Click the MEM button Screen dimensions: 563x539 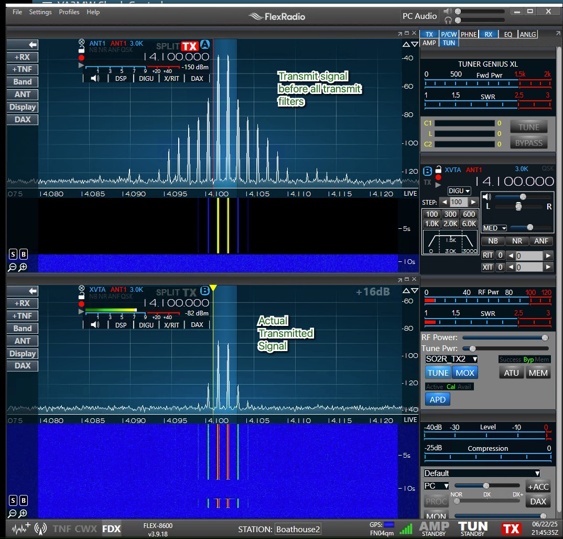click(538, 373)
